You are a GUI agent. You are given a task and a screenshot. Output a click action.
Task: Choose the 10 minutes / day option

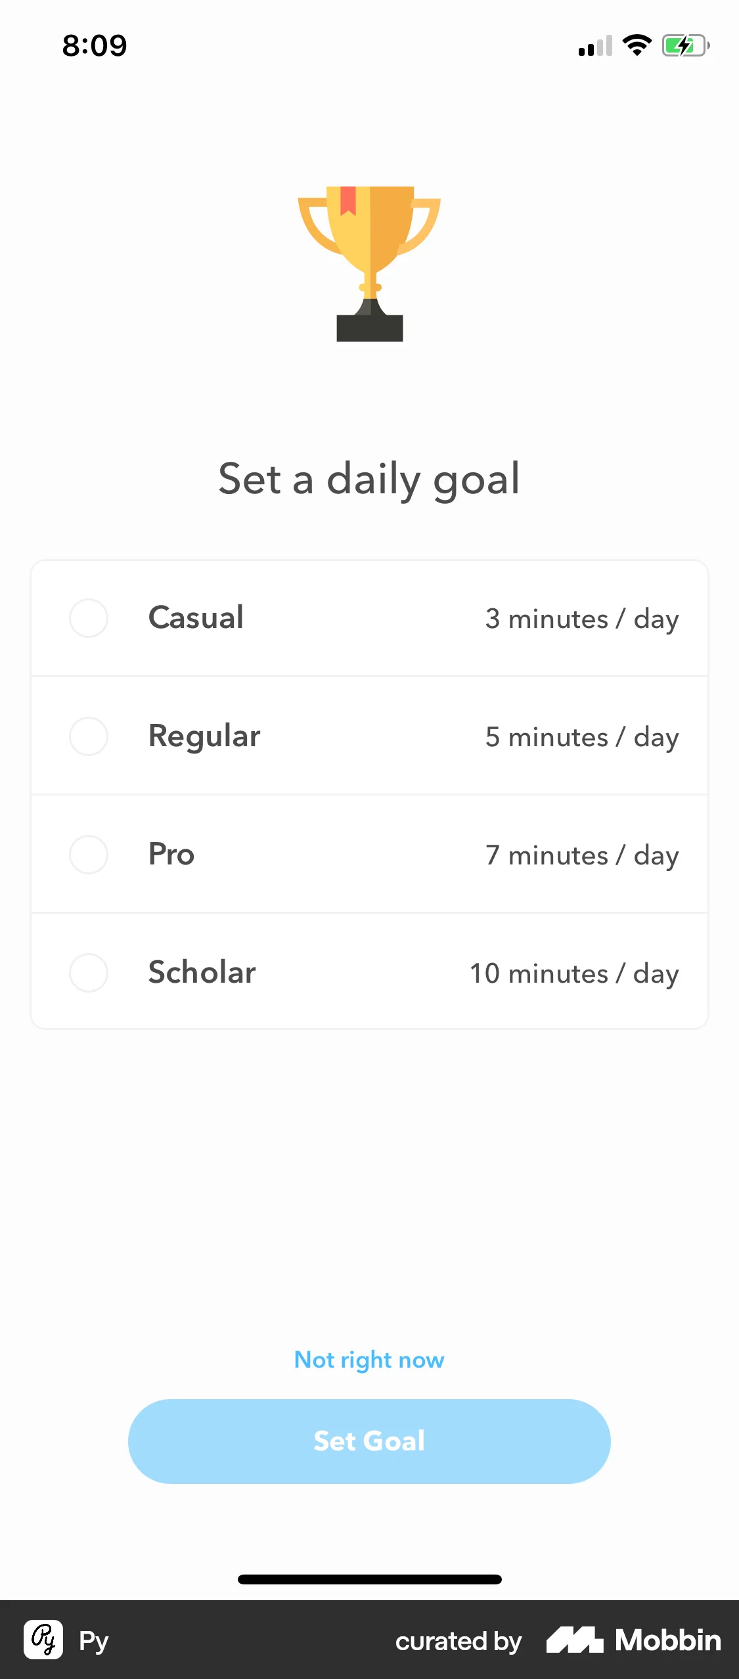click(574, 974)
